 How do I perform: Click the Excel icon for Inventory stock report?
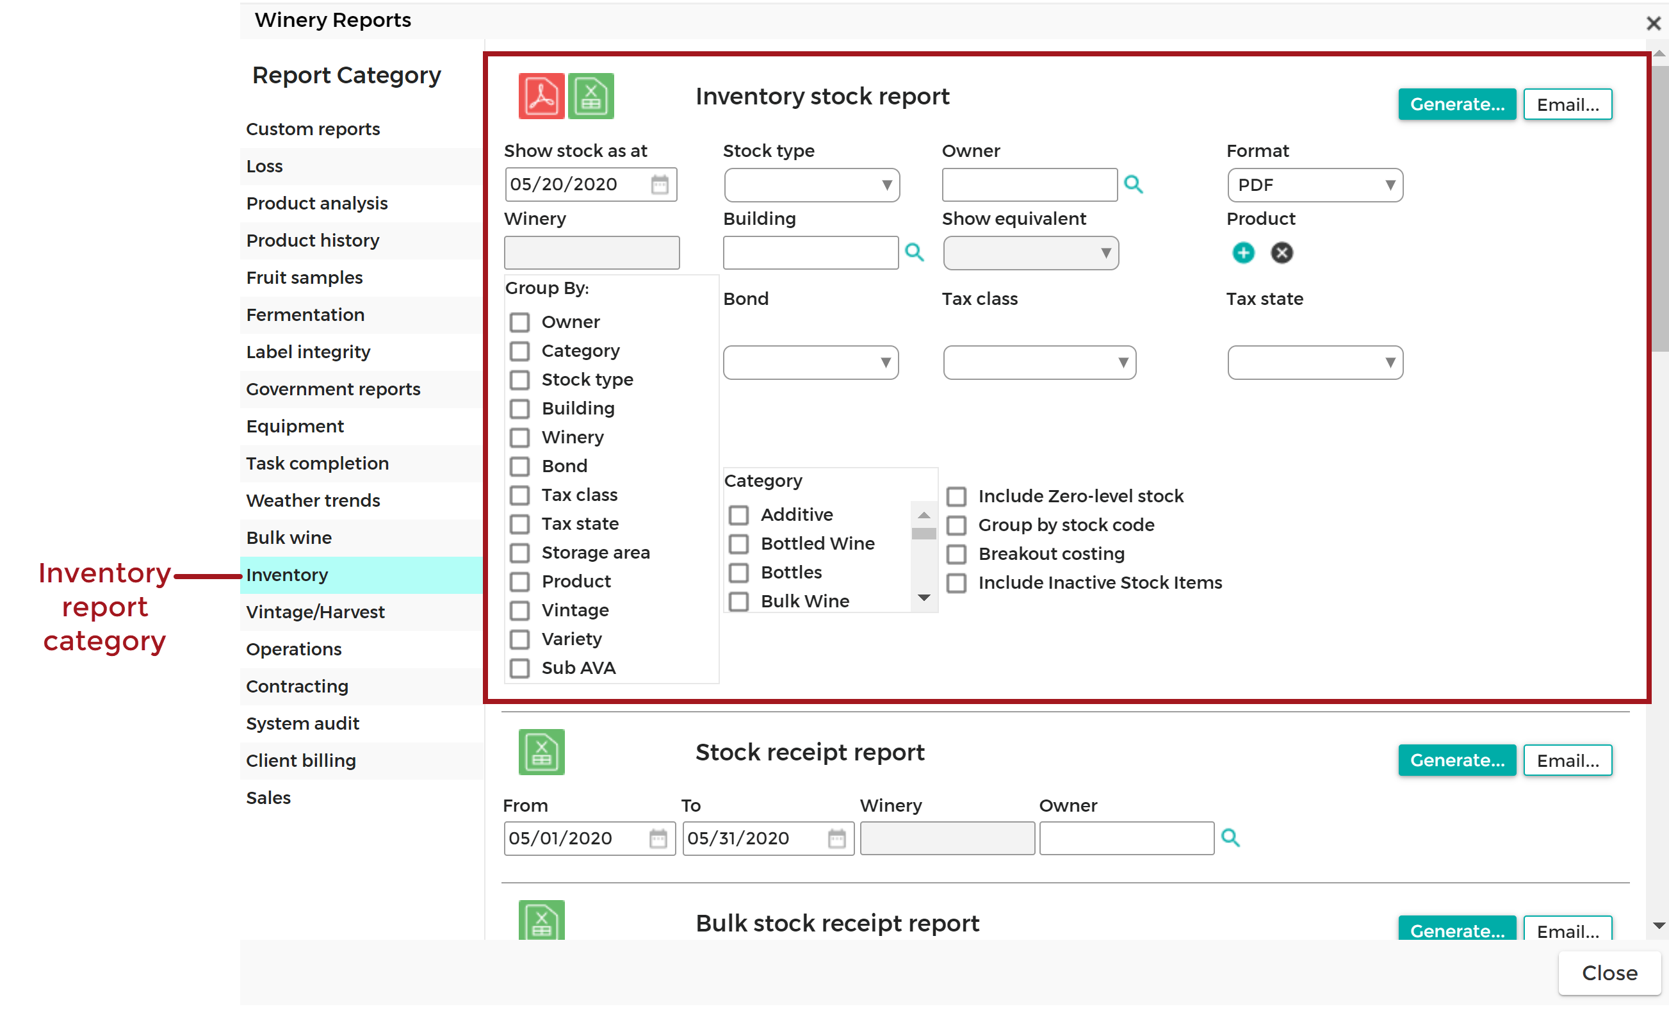590,96
